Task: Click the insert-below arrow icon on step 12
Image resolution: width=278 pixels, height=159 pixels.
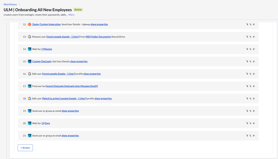Action: (x=247, y=24)
